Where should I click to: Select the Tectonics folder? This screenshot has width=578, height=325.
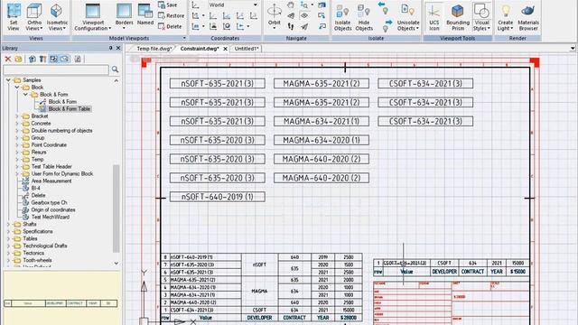click(33, 253)
